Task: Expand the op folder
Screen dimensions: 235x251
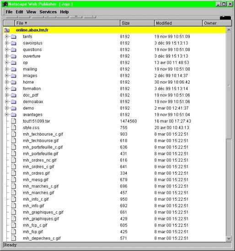Action: point(6,63)
